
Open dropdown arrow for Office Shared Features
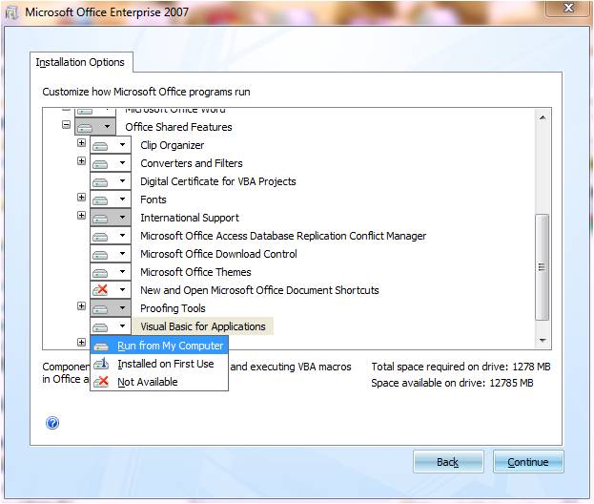(x=107, y=127)
